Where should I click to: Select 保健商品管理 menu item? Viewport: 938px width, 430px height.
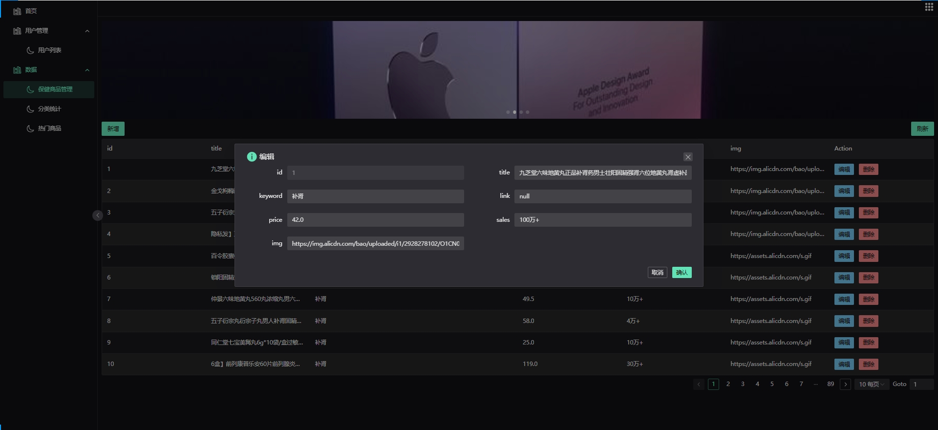(x=49, y=89)
